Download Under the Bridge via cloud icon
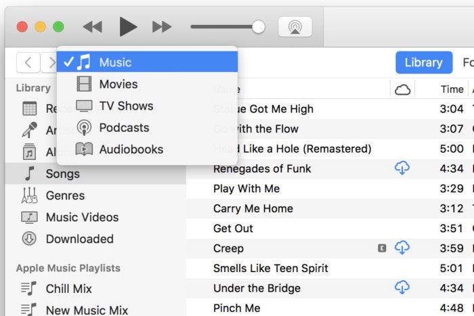 point(402,288)
